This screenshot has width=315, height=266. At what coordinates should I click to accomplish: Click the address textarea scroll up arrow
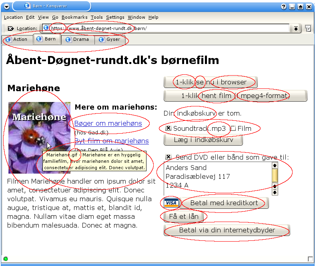275,166
